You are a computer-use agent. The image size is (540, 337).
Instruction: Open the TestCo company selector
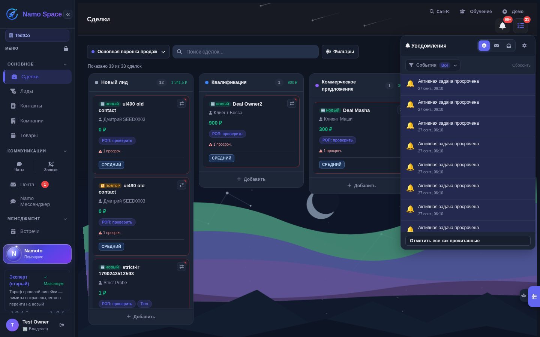click(37, 36)
